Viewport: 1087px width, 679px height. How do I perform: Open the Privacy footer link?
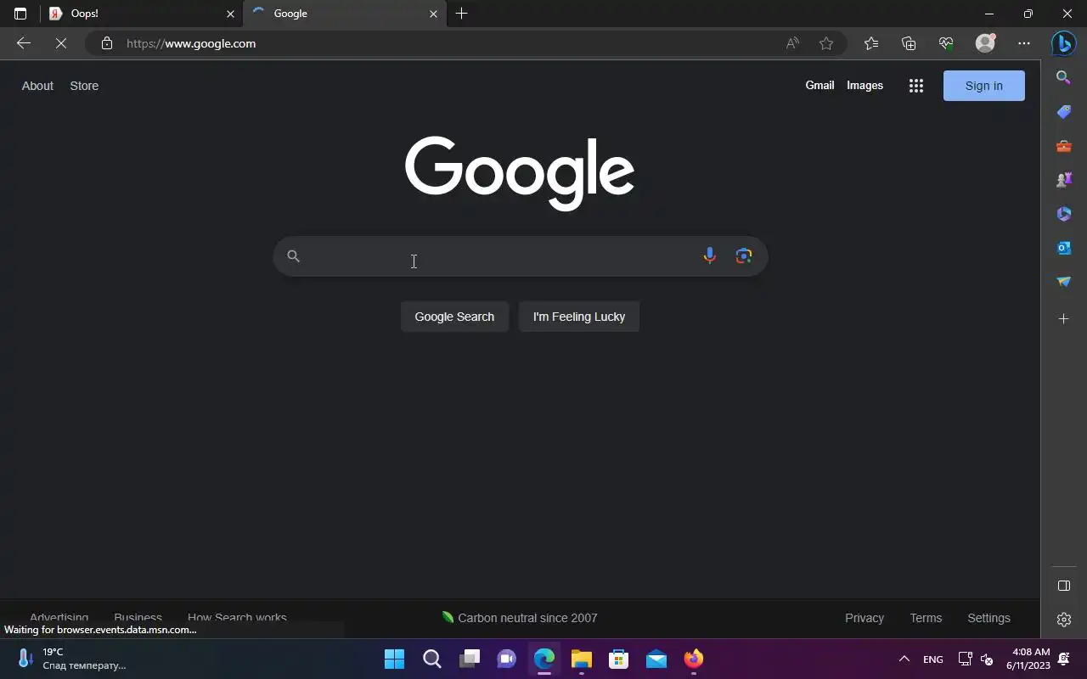point(865,618)
